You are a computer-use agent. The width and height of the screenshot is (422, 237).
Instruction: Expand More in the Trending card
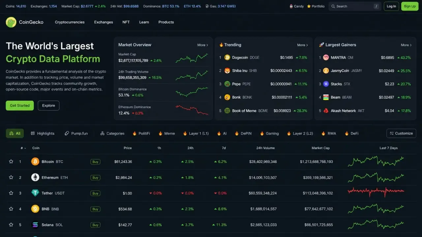(x=302, y=45)
